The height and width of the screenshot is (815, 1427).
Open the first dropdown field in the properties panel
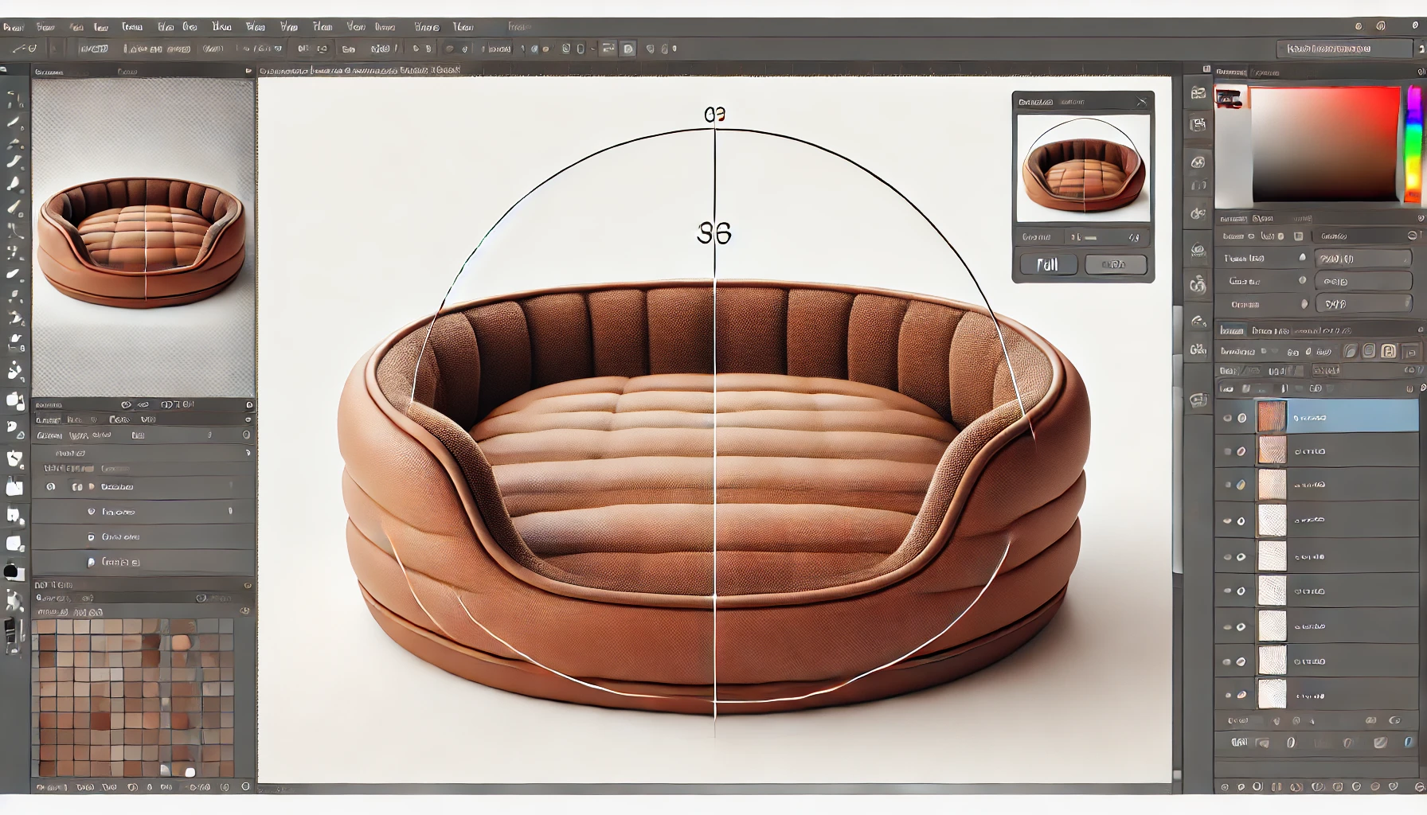tap(1362, 259)
